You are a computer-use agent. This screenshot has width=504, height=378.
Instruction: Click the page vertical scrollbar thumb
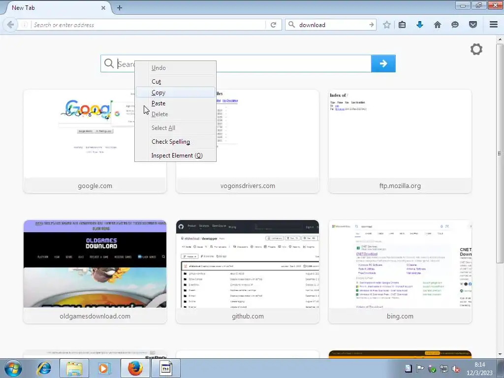coord(500,154)
